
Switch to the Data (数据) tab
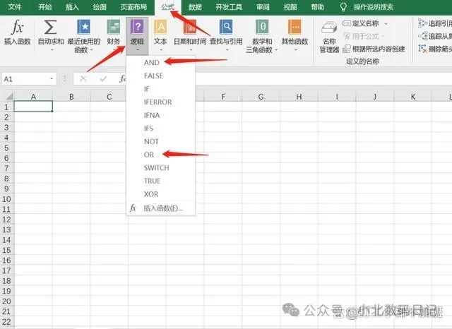pyautogui.click(x=195, y=7)
